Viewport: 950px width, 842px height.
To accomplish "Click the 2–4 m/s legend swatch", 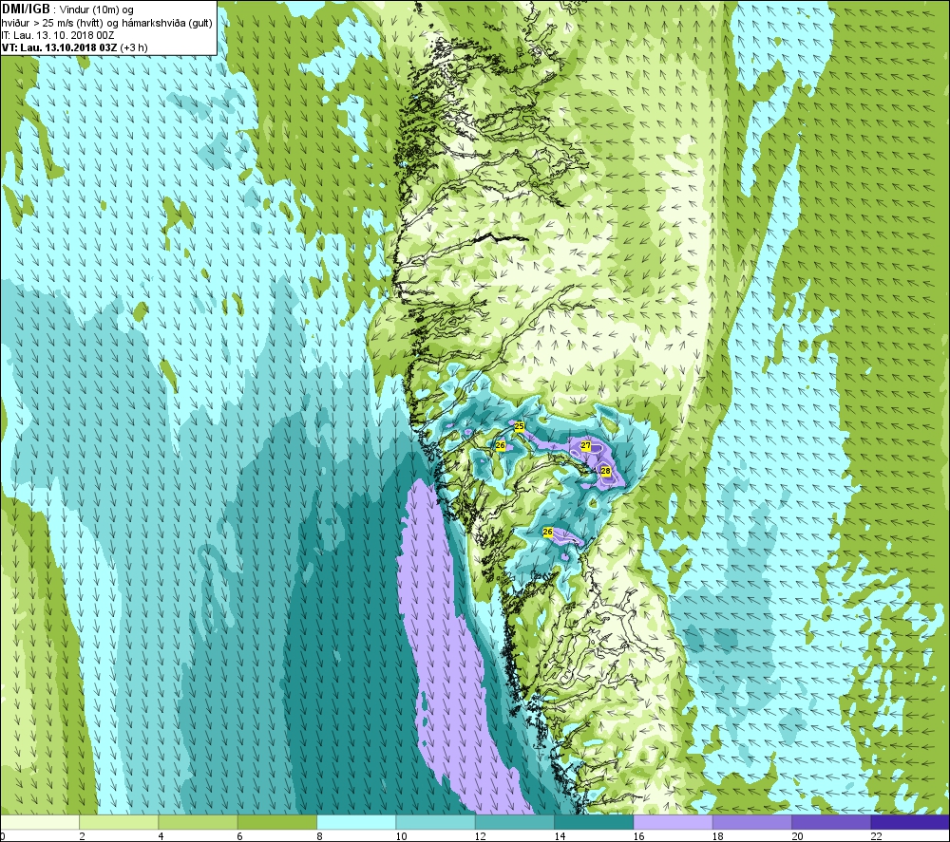I will pos(119,822).
